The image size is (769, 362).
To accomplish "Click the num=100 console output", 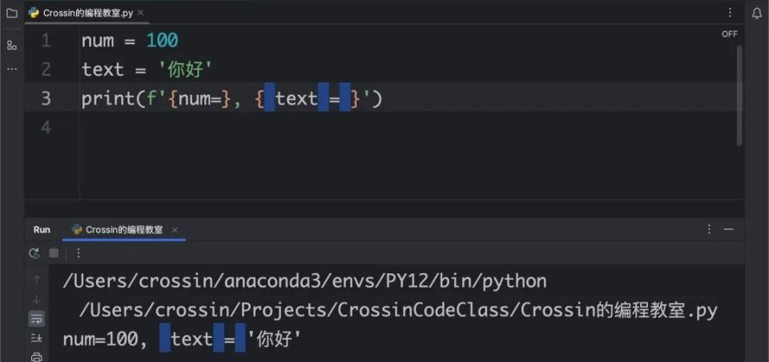I will pos(101,339).
